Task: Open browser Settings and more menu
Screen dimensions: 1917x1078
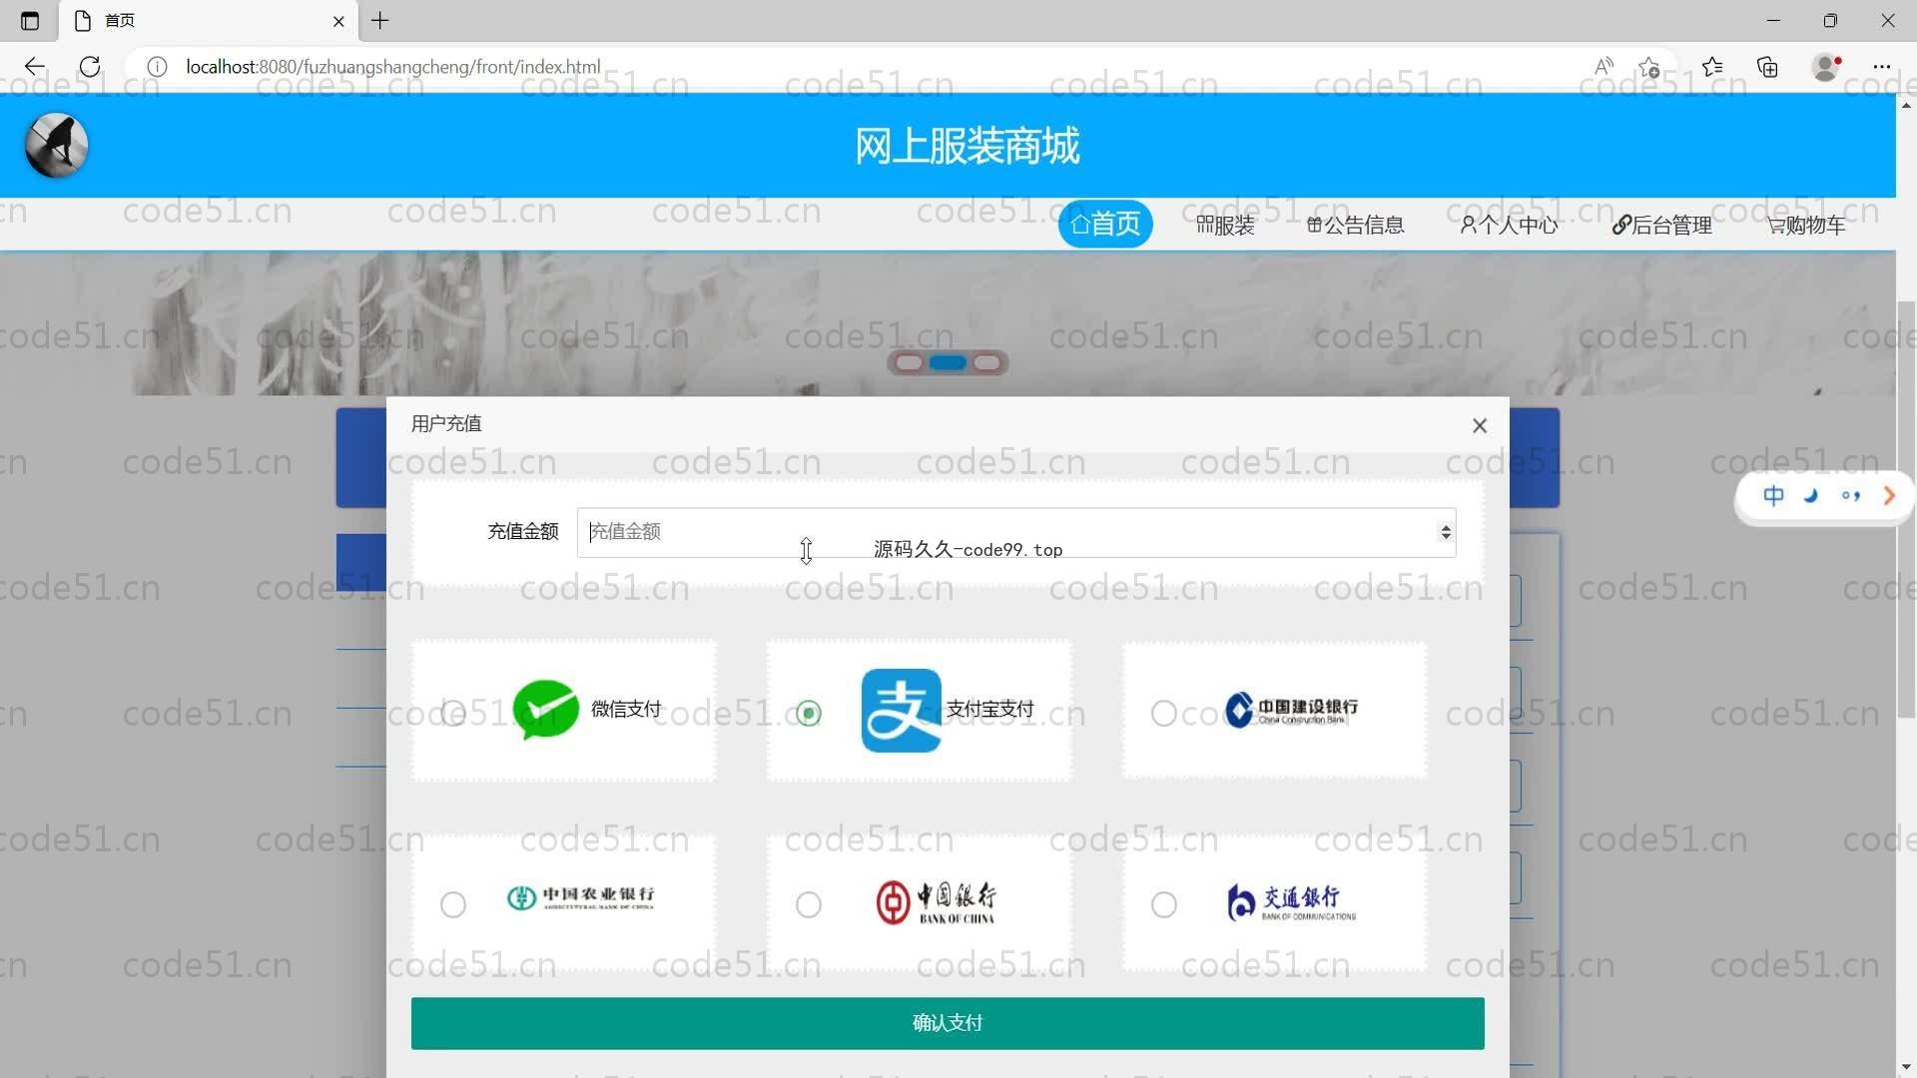Action: 1882,67
